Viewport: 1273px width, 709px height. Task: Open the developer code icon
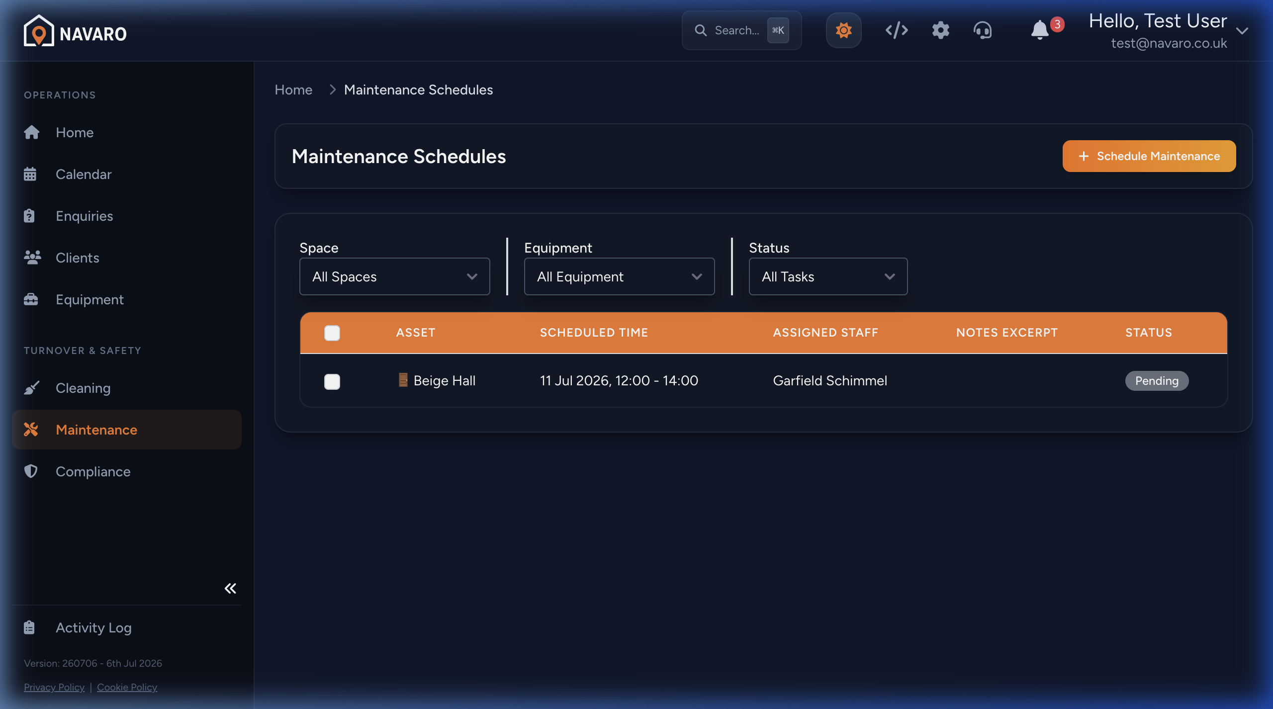897,30
